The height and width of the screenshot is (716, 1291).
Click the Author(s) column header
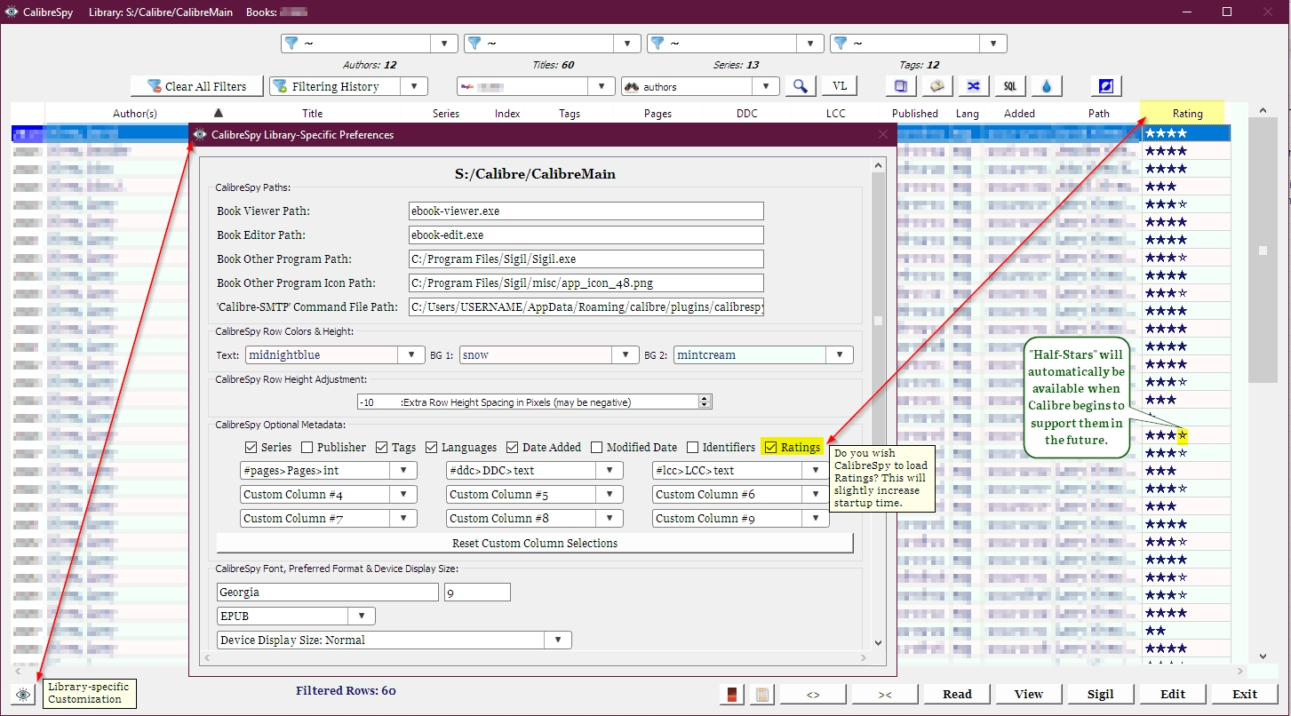(x=135, y=113)
